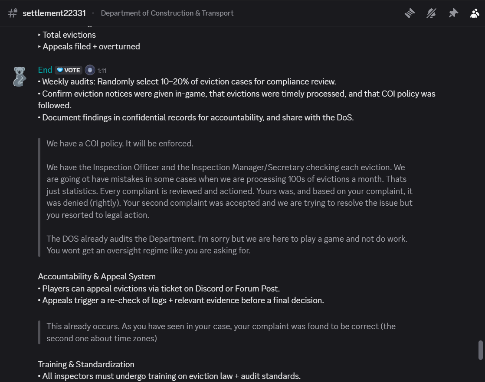485x382 pixels.
Task: Click the round role badge icon
Action: pyautogui.click(x=90, y=70)
